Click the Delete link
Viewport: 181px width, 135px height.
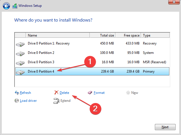click(x=65, y=93)
